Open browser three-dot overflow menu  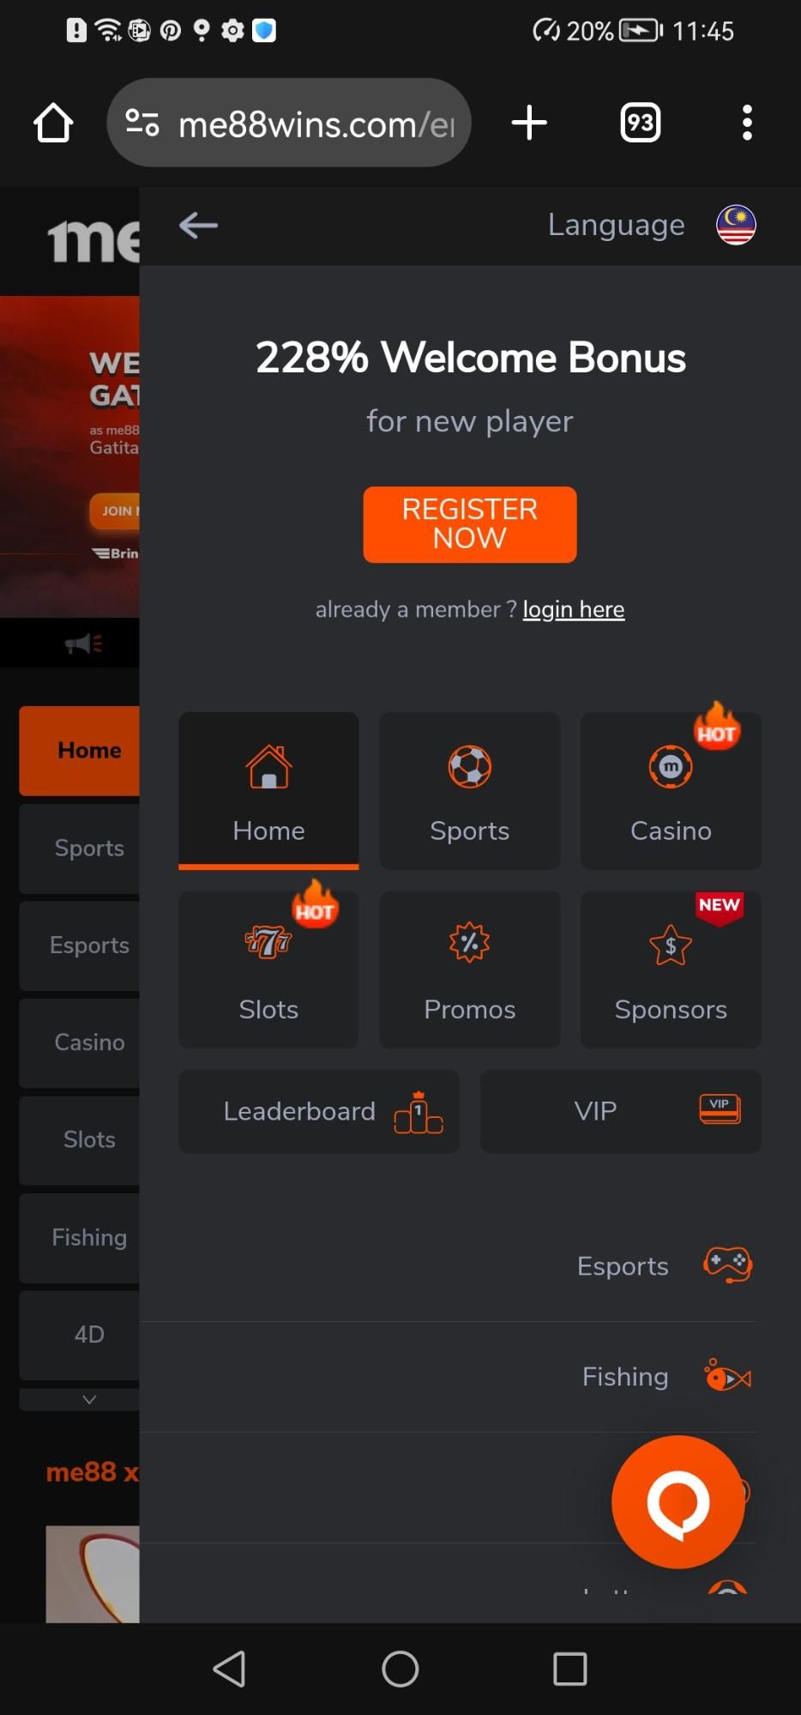[747, 123]
